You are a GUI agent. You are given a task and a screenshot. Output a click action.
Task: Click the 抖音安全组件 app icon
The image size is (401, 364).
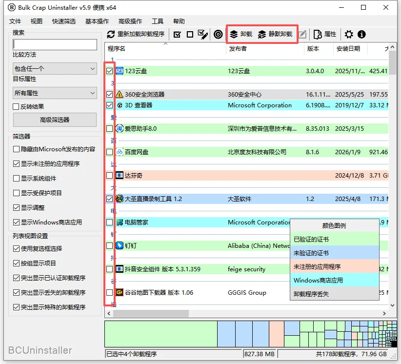(x=120, y=269)
